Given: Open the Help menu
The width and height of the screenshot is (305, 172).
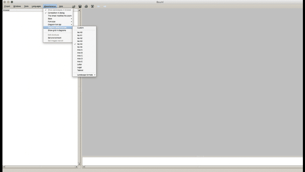Looking at the screenshot, I should [61, 6].
